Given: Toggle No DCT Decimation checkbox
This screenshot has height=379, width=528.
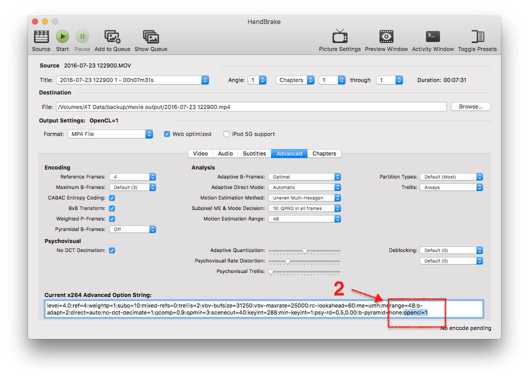Looking at the screenshot, I should tap(112, 250).
